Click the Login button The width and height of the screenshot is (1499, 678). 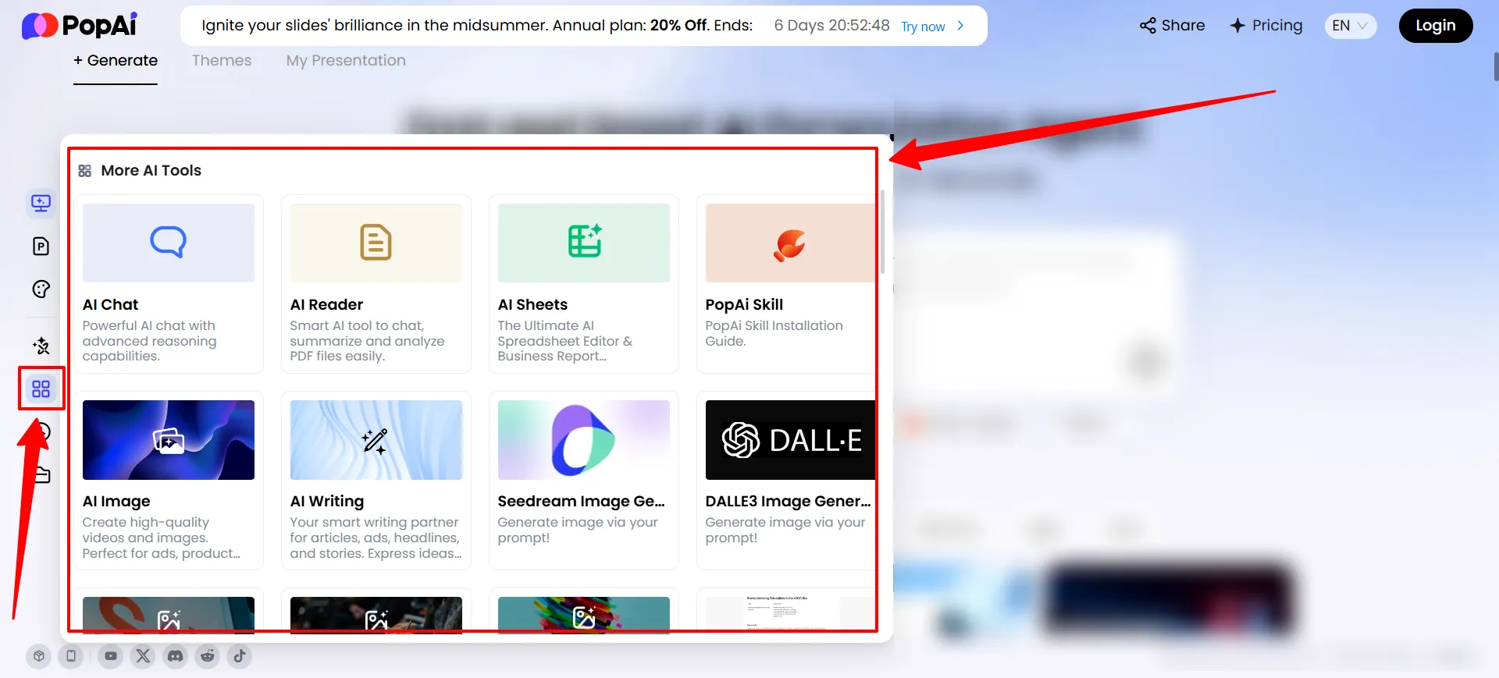point(1436,26)
